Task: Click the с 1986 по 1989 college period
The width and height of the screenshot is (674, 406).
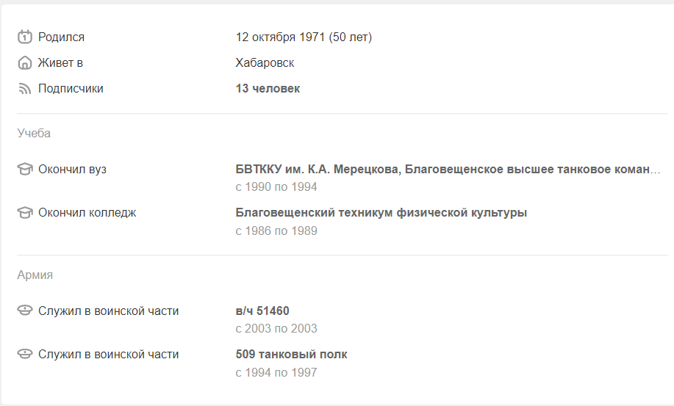Action: click(x=276, y=231)
